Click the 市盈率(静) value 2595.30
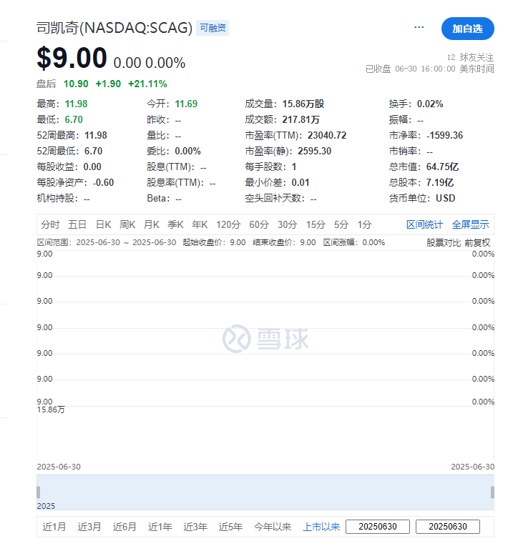Viewport: 513px width, 546px height. pyautogui.click(x=314, y=151)
